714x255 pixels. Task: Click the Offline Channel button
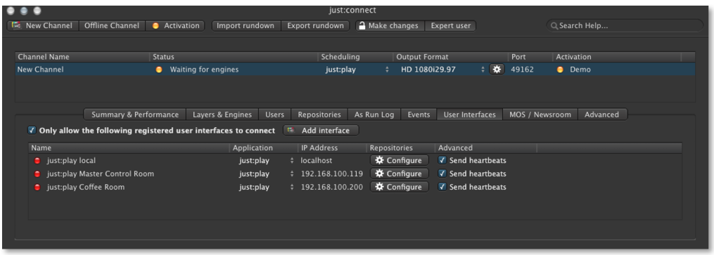click(112, 26)
